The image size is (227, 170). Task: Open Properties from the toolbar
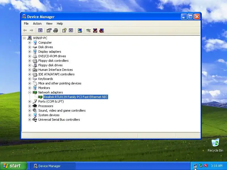tap(49, 30)
